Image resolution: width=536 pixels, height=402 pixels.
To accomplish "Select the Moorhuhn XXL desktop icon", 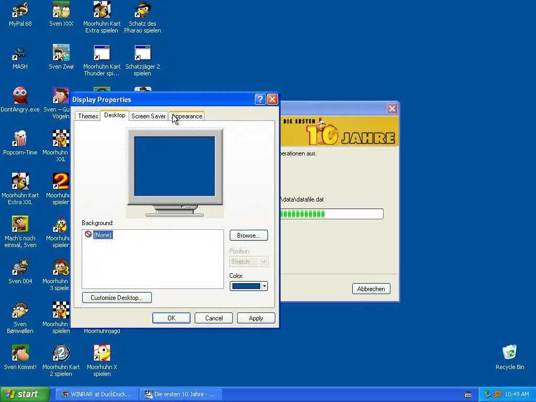I will coord(61,146).
